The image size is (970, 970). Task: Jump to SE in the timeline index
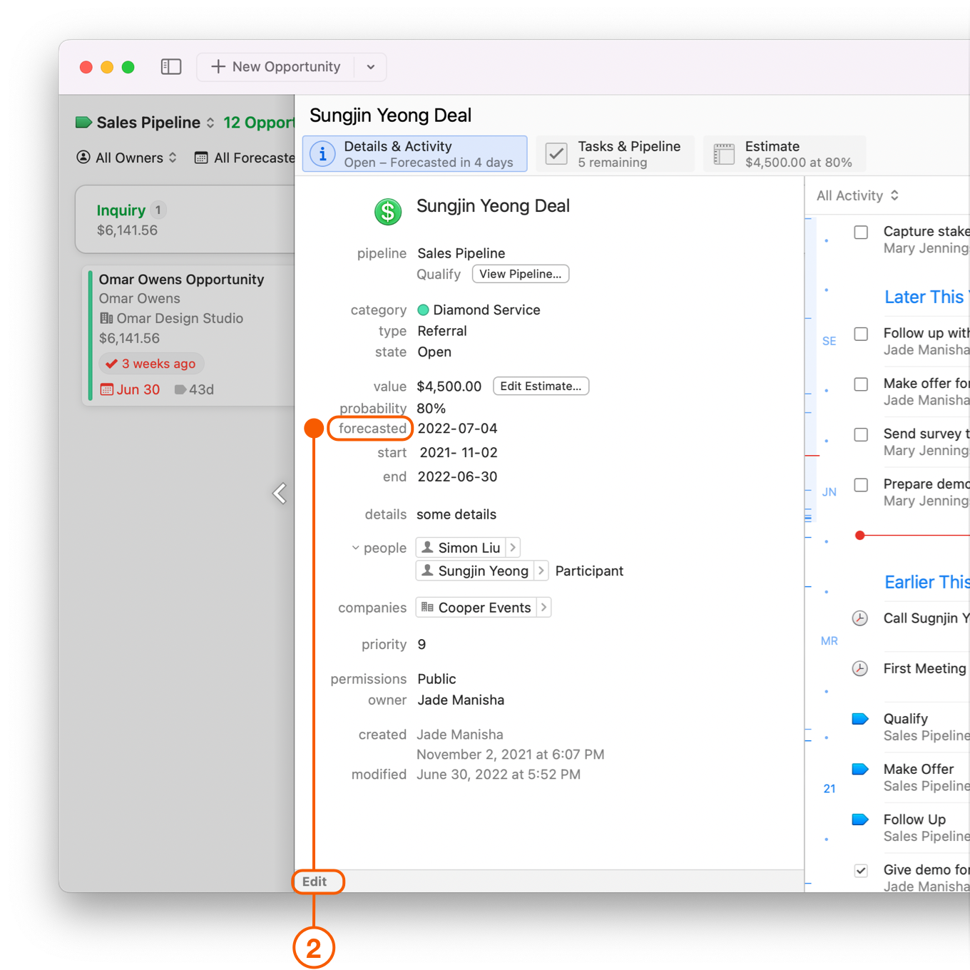tap(829, 341)
